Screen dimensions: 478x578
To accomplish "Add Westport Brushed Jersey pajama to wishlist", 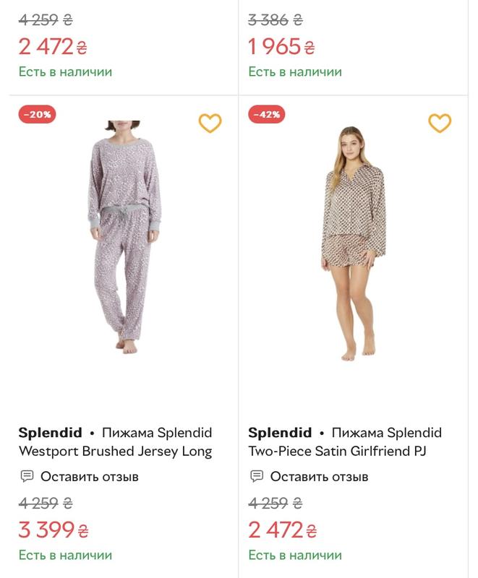I will point(210,123).
